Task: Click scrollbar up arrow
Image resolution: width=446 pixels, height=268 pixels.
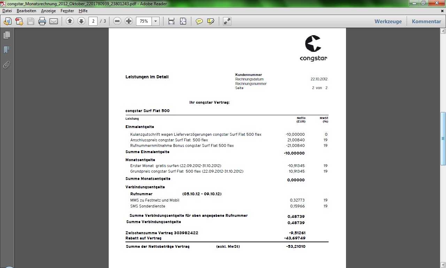Action: [443, 31]
